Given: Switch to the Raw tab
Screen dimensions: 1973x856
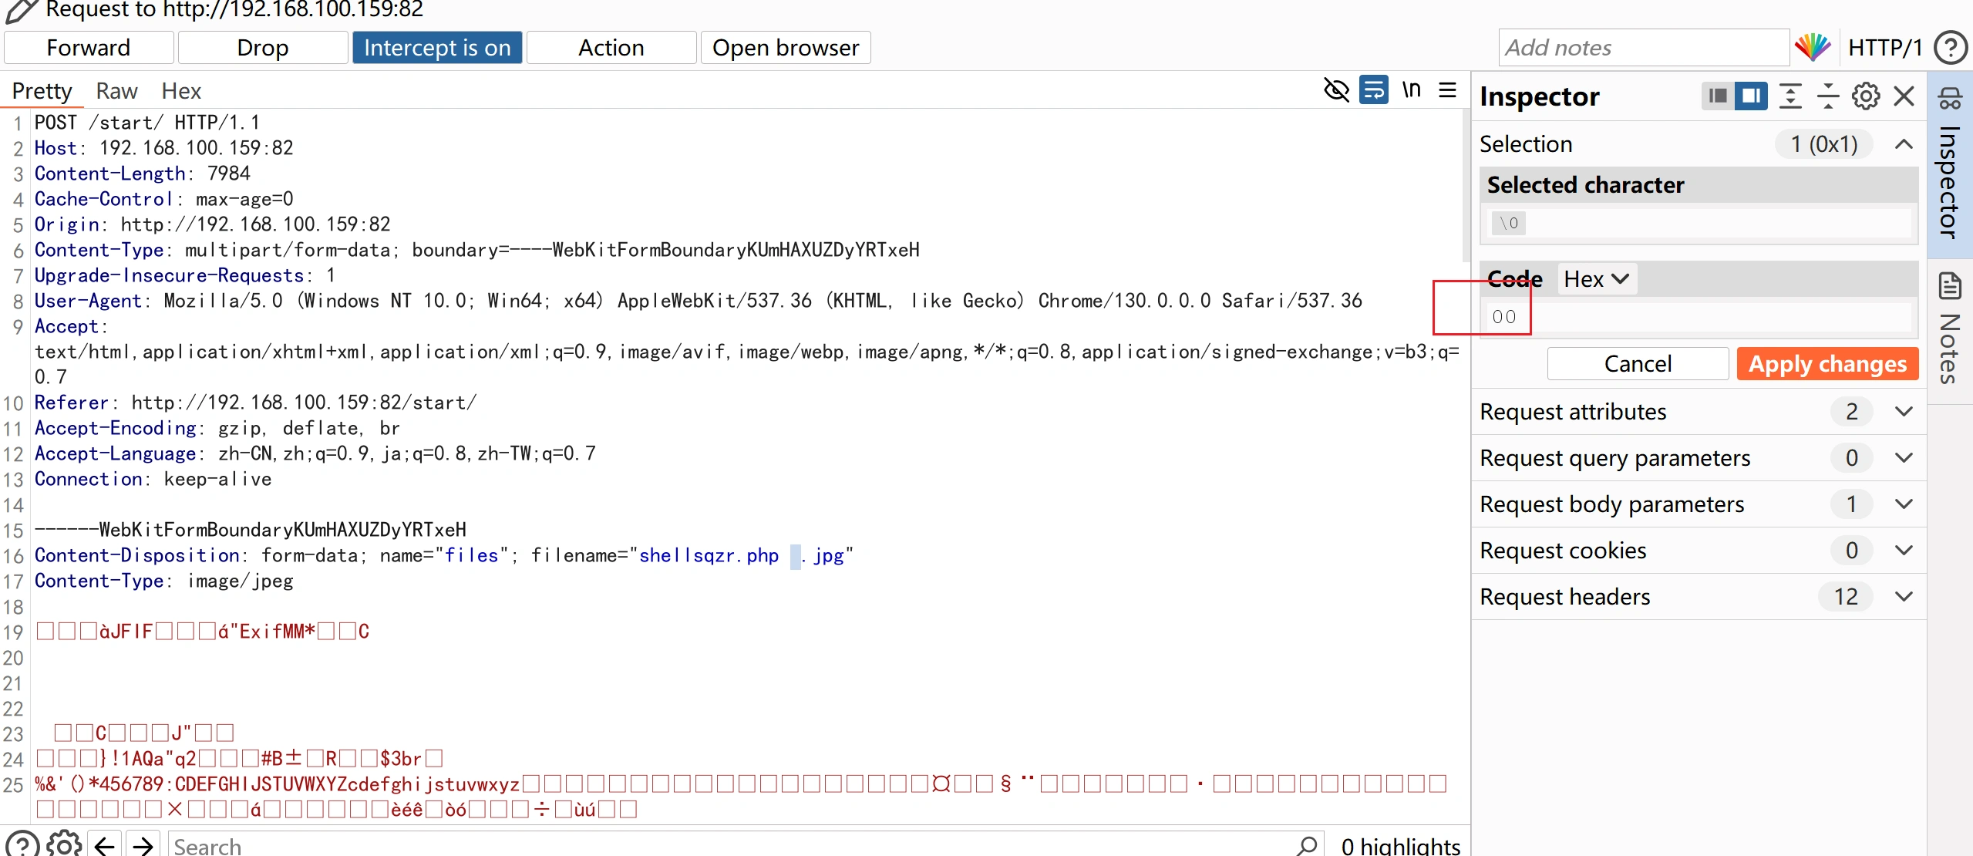Looking at the screenshot, I should (x=116, y=91).
